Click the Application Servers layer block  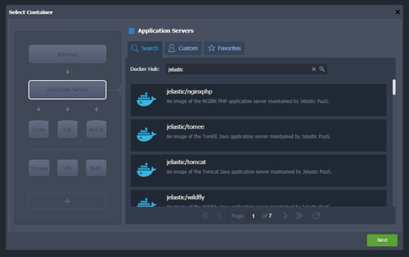tap(67, 90)
